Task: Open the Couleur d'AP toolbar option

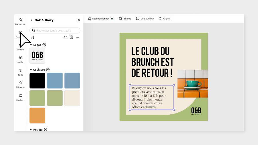Action: [x=145, y=18]
